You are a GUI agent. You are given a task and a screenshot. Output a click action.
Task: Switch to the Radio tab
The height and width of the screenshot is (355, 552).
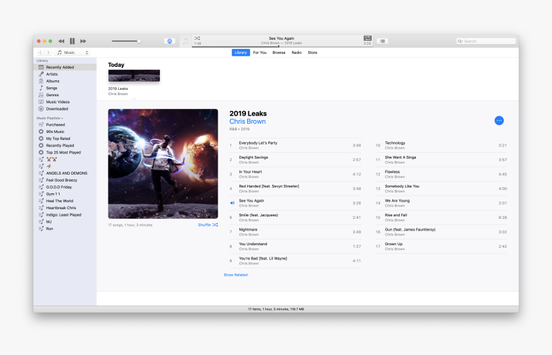click(x=297, y=53)
